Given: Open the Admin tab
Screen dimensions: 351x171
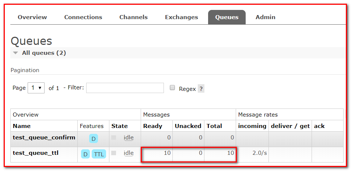Looking at the screenshot, I should point(266,17).
